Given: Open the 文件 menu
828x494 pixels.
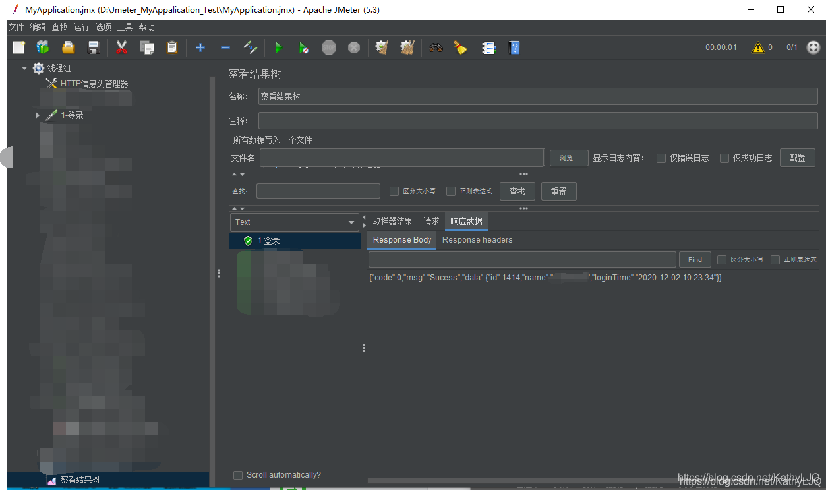Looking at the screenshot, I should [x=16, y=27].
